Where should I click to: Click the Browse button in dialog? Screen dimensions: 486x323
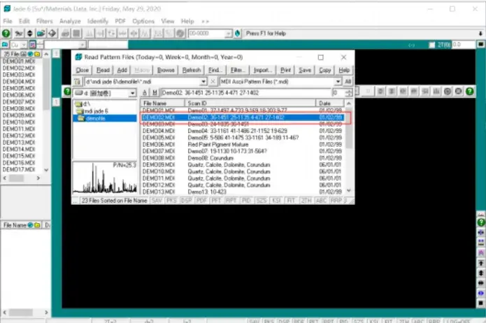166,70
